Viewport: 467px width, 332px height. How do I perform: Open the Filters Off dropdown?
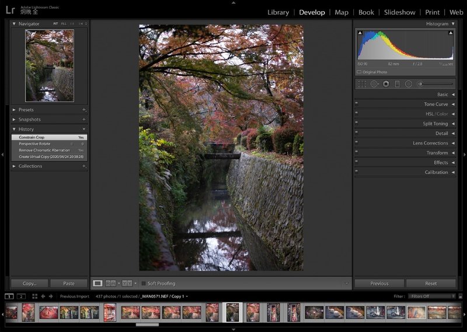pyautogui.click(x=432, y=296)
